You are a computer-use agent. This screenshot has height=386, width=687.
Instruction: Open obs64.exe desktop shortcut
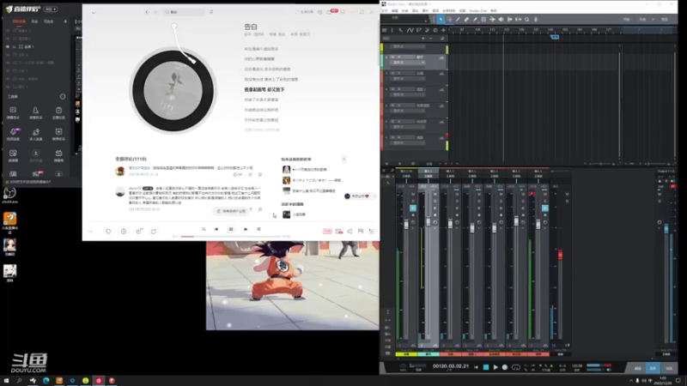coord(9,196)
